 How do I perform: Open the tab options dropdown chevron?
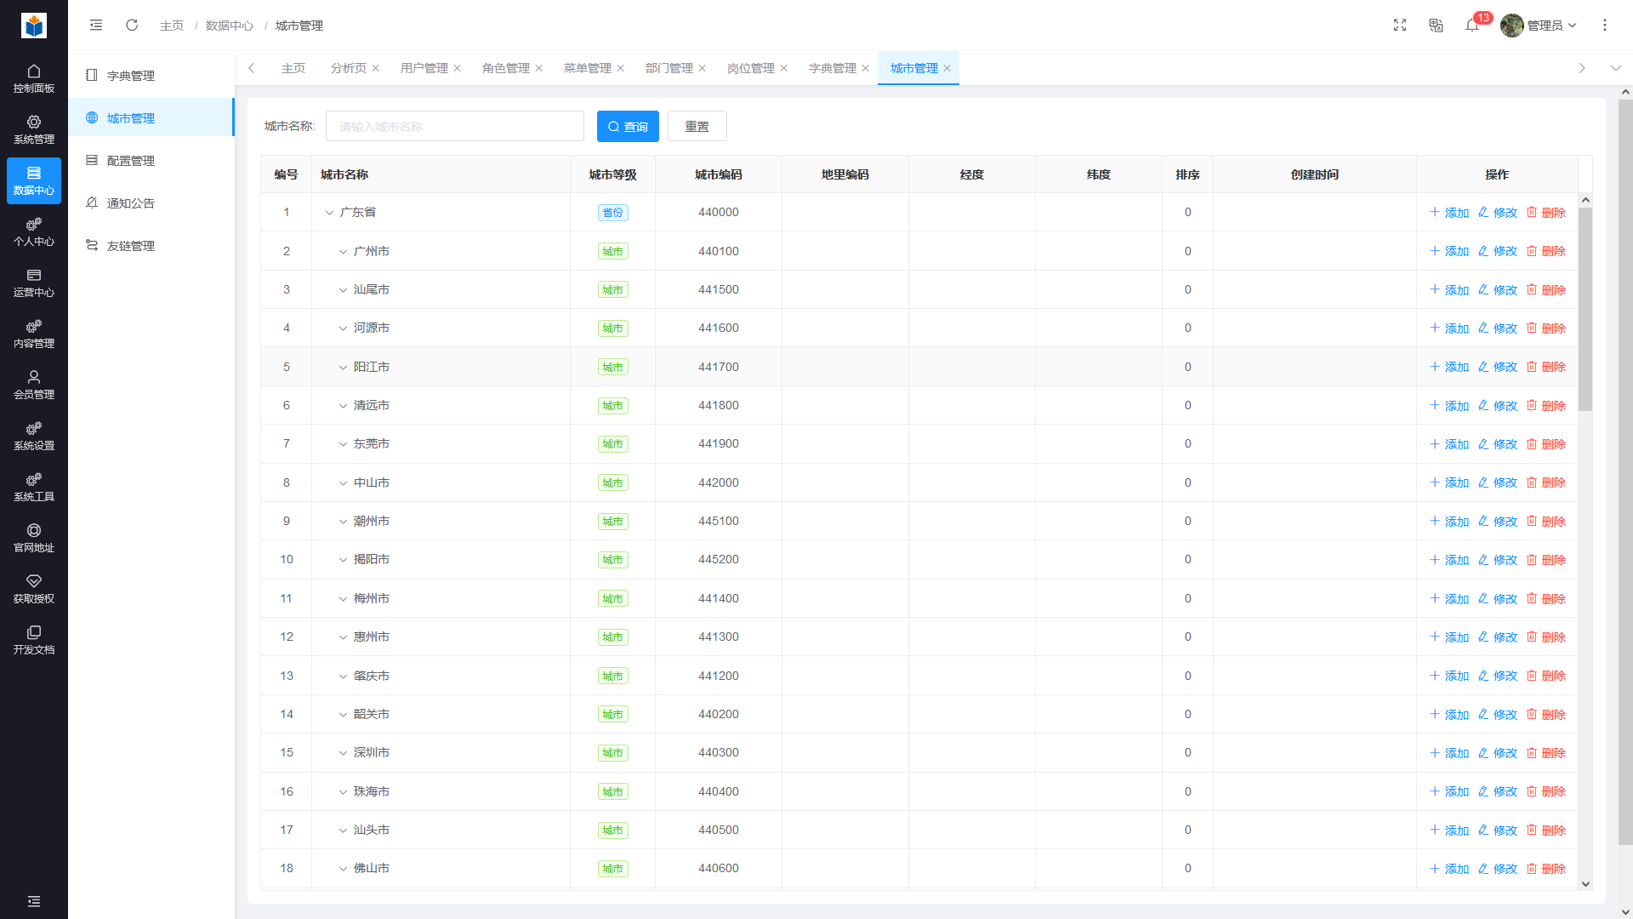coord(1616,68)
